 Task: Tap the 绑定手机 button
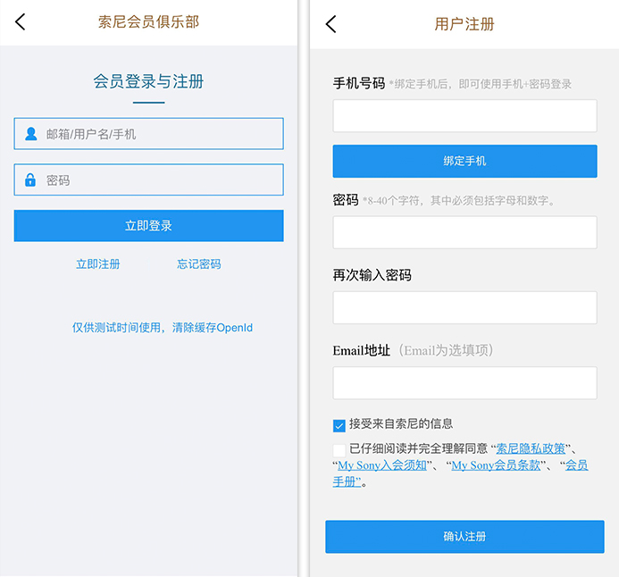pos(465,161)
